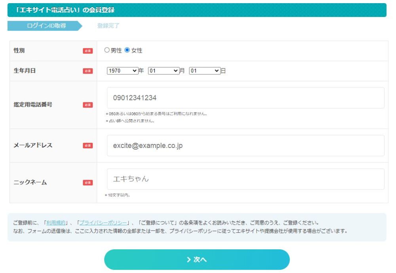Open the birth month dropdown before 月

(164, 71)
